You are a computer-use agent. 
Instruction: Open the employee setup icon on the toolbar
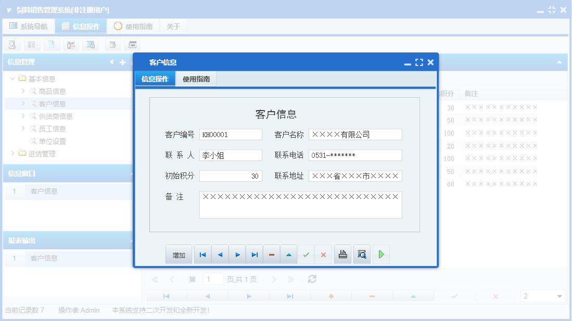click(71, 45)
